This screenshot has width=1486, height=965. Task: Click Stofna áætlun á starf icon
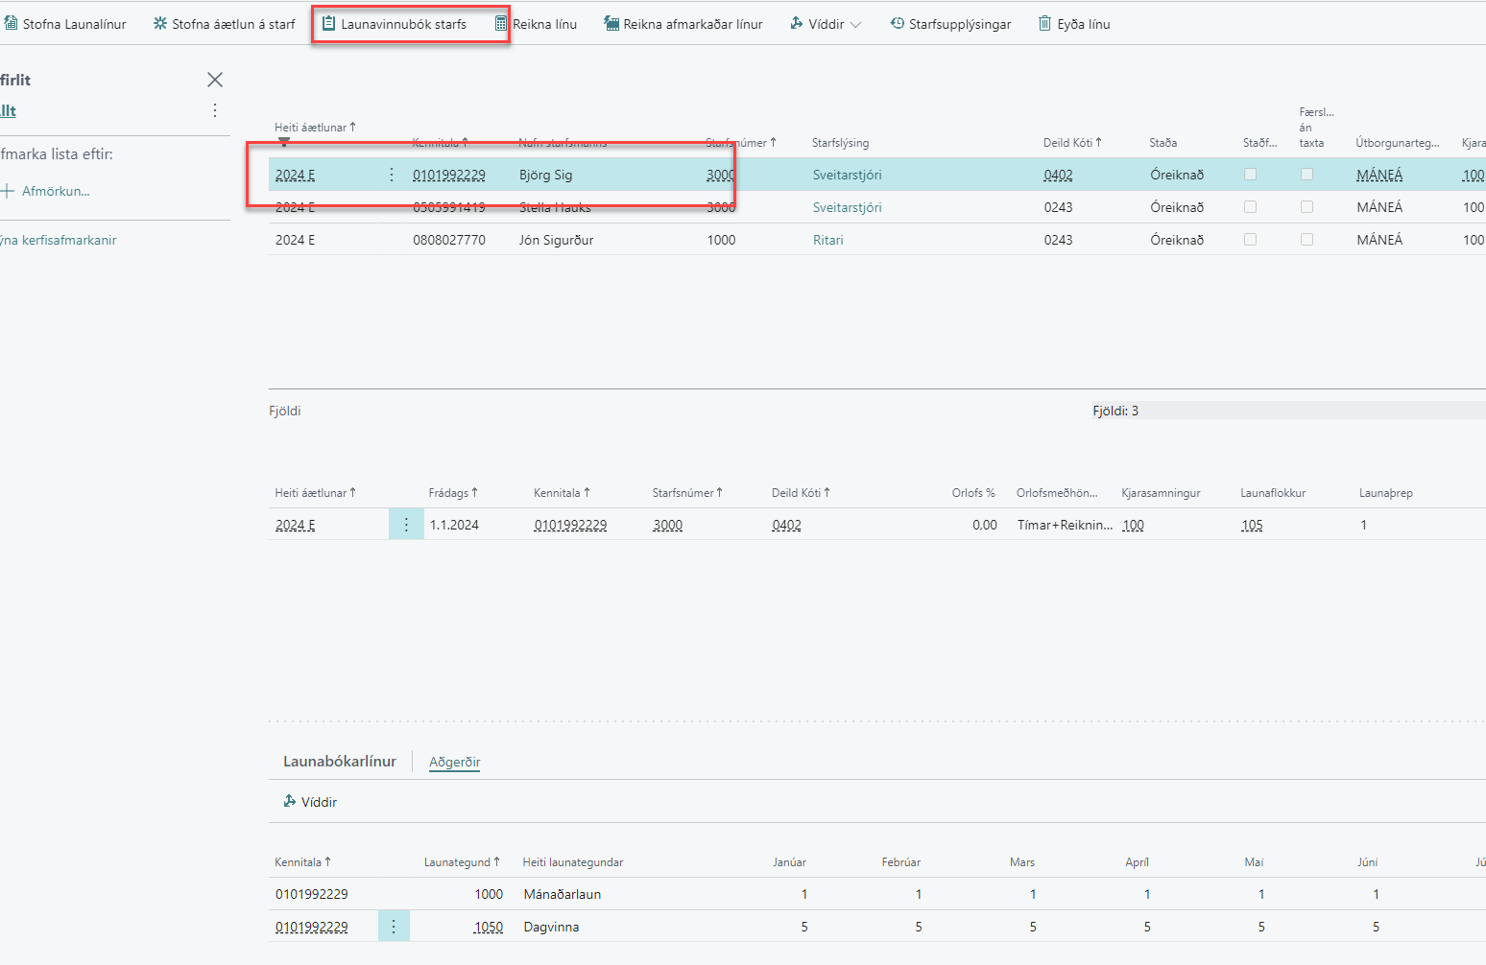160,24
